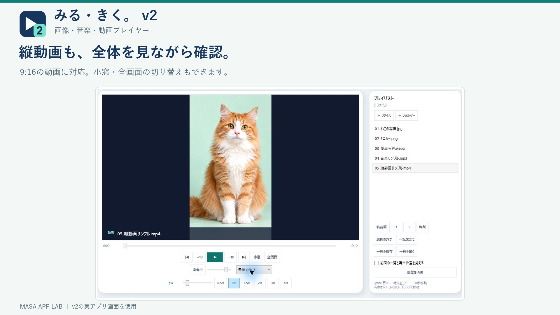Click the みる・きく v2 app logo icon

[33, 24]
